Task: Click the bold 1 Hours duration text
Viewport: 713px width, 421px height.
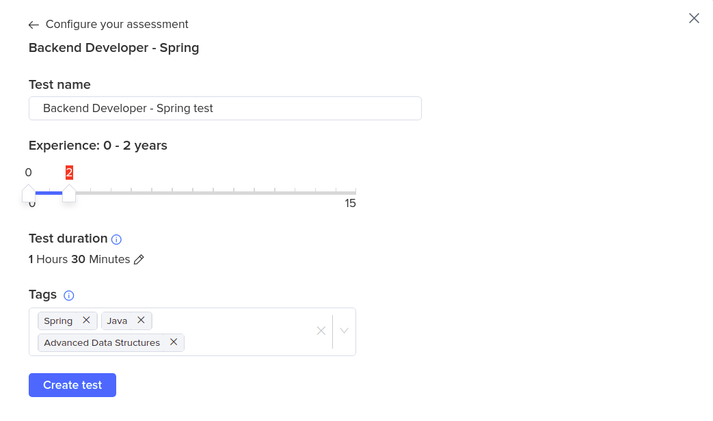Action: [x=30, y=259]
